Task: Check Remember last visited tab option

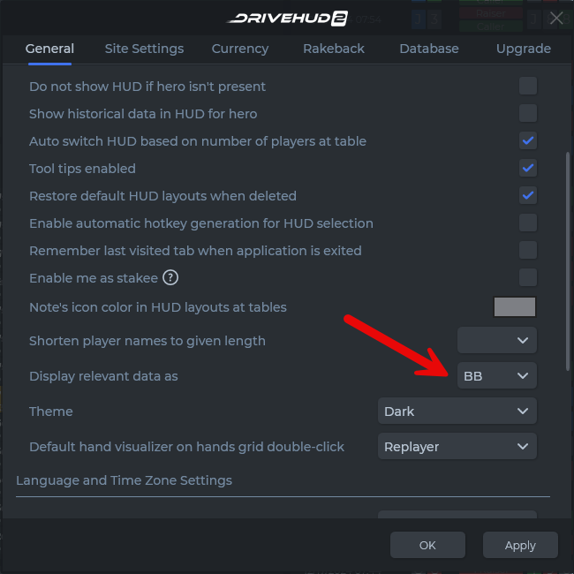Action: click(x=528, y=250)
